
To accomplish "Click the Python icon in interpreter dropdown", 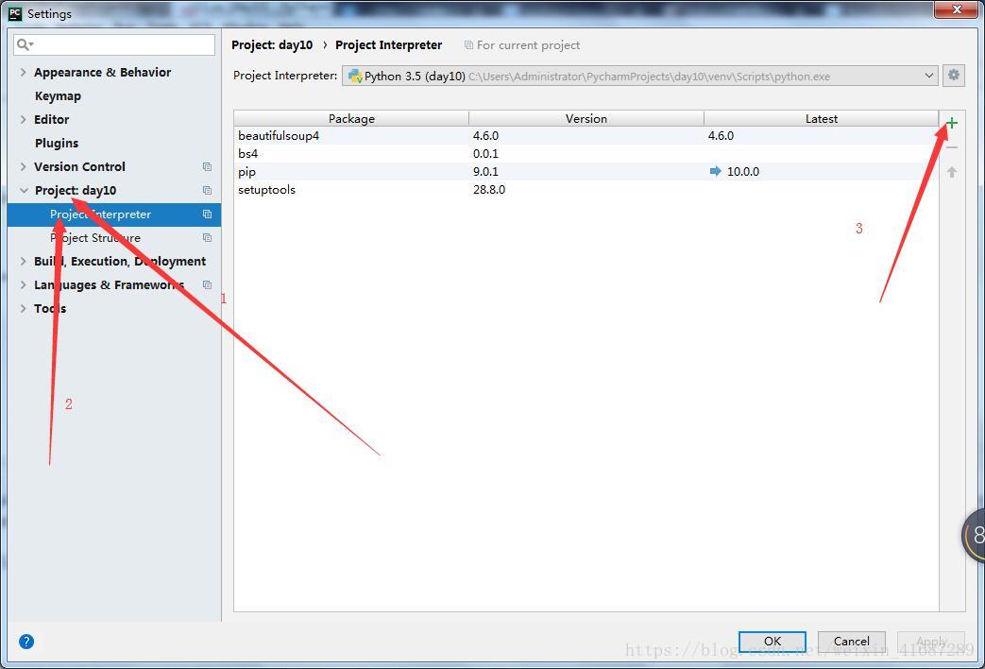I will [355, 77].
